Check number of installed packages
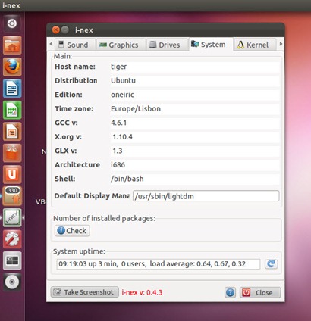 [72, 231]
